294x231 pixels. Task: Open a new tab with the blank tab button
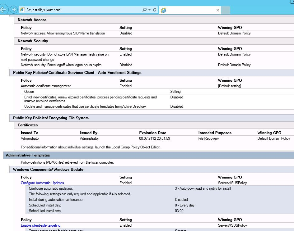coord(226,10)
